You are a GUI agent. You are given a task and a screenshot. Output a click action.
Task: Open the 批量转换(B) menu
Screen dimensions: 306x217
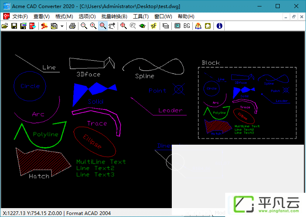click(x=114, y=17)
